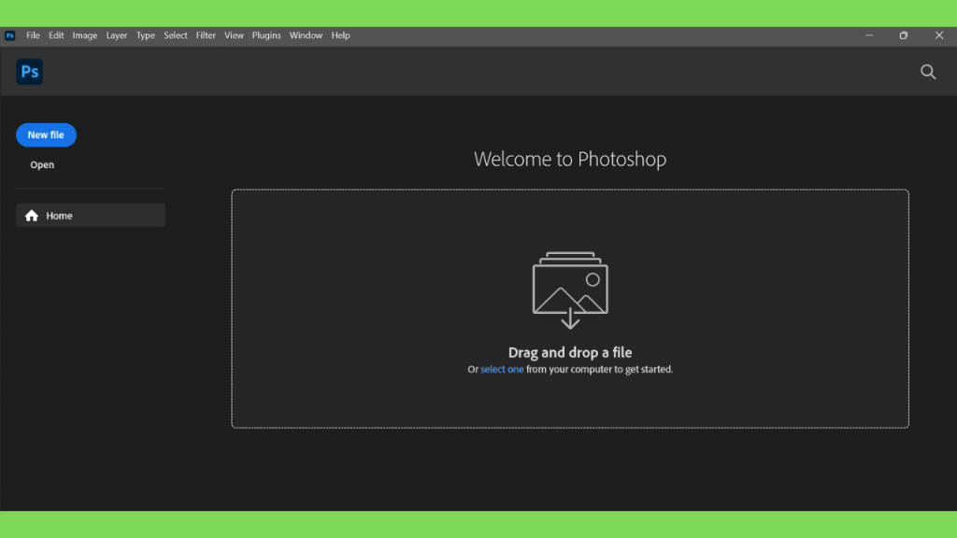Click the large Ps logo in header

pyautogui.click(x=29, y=72)
